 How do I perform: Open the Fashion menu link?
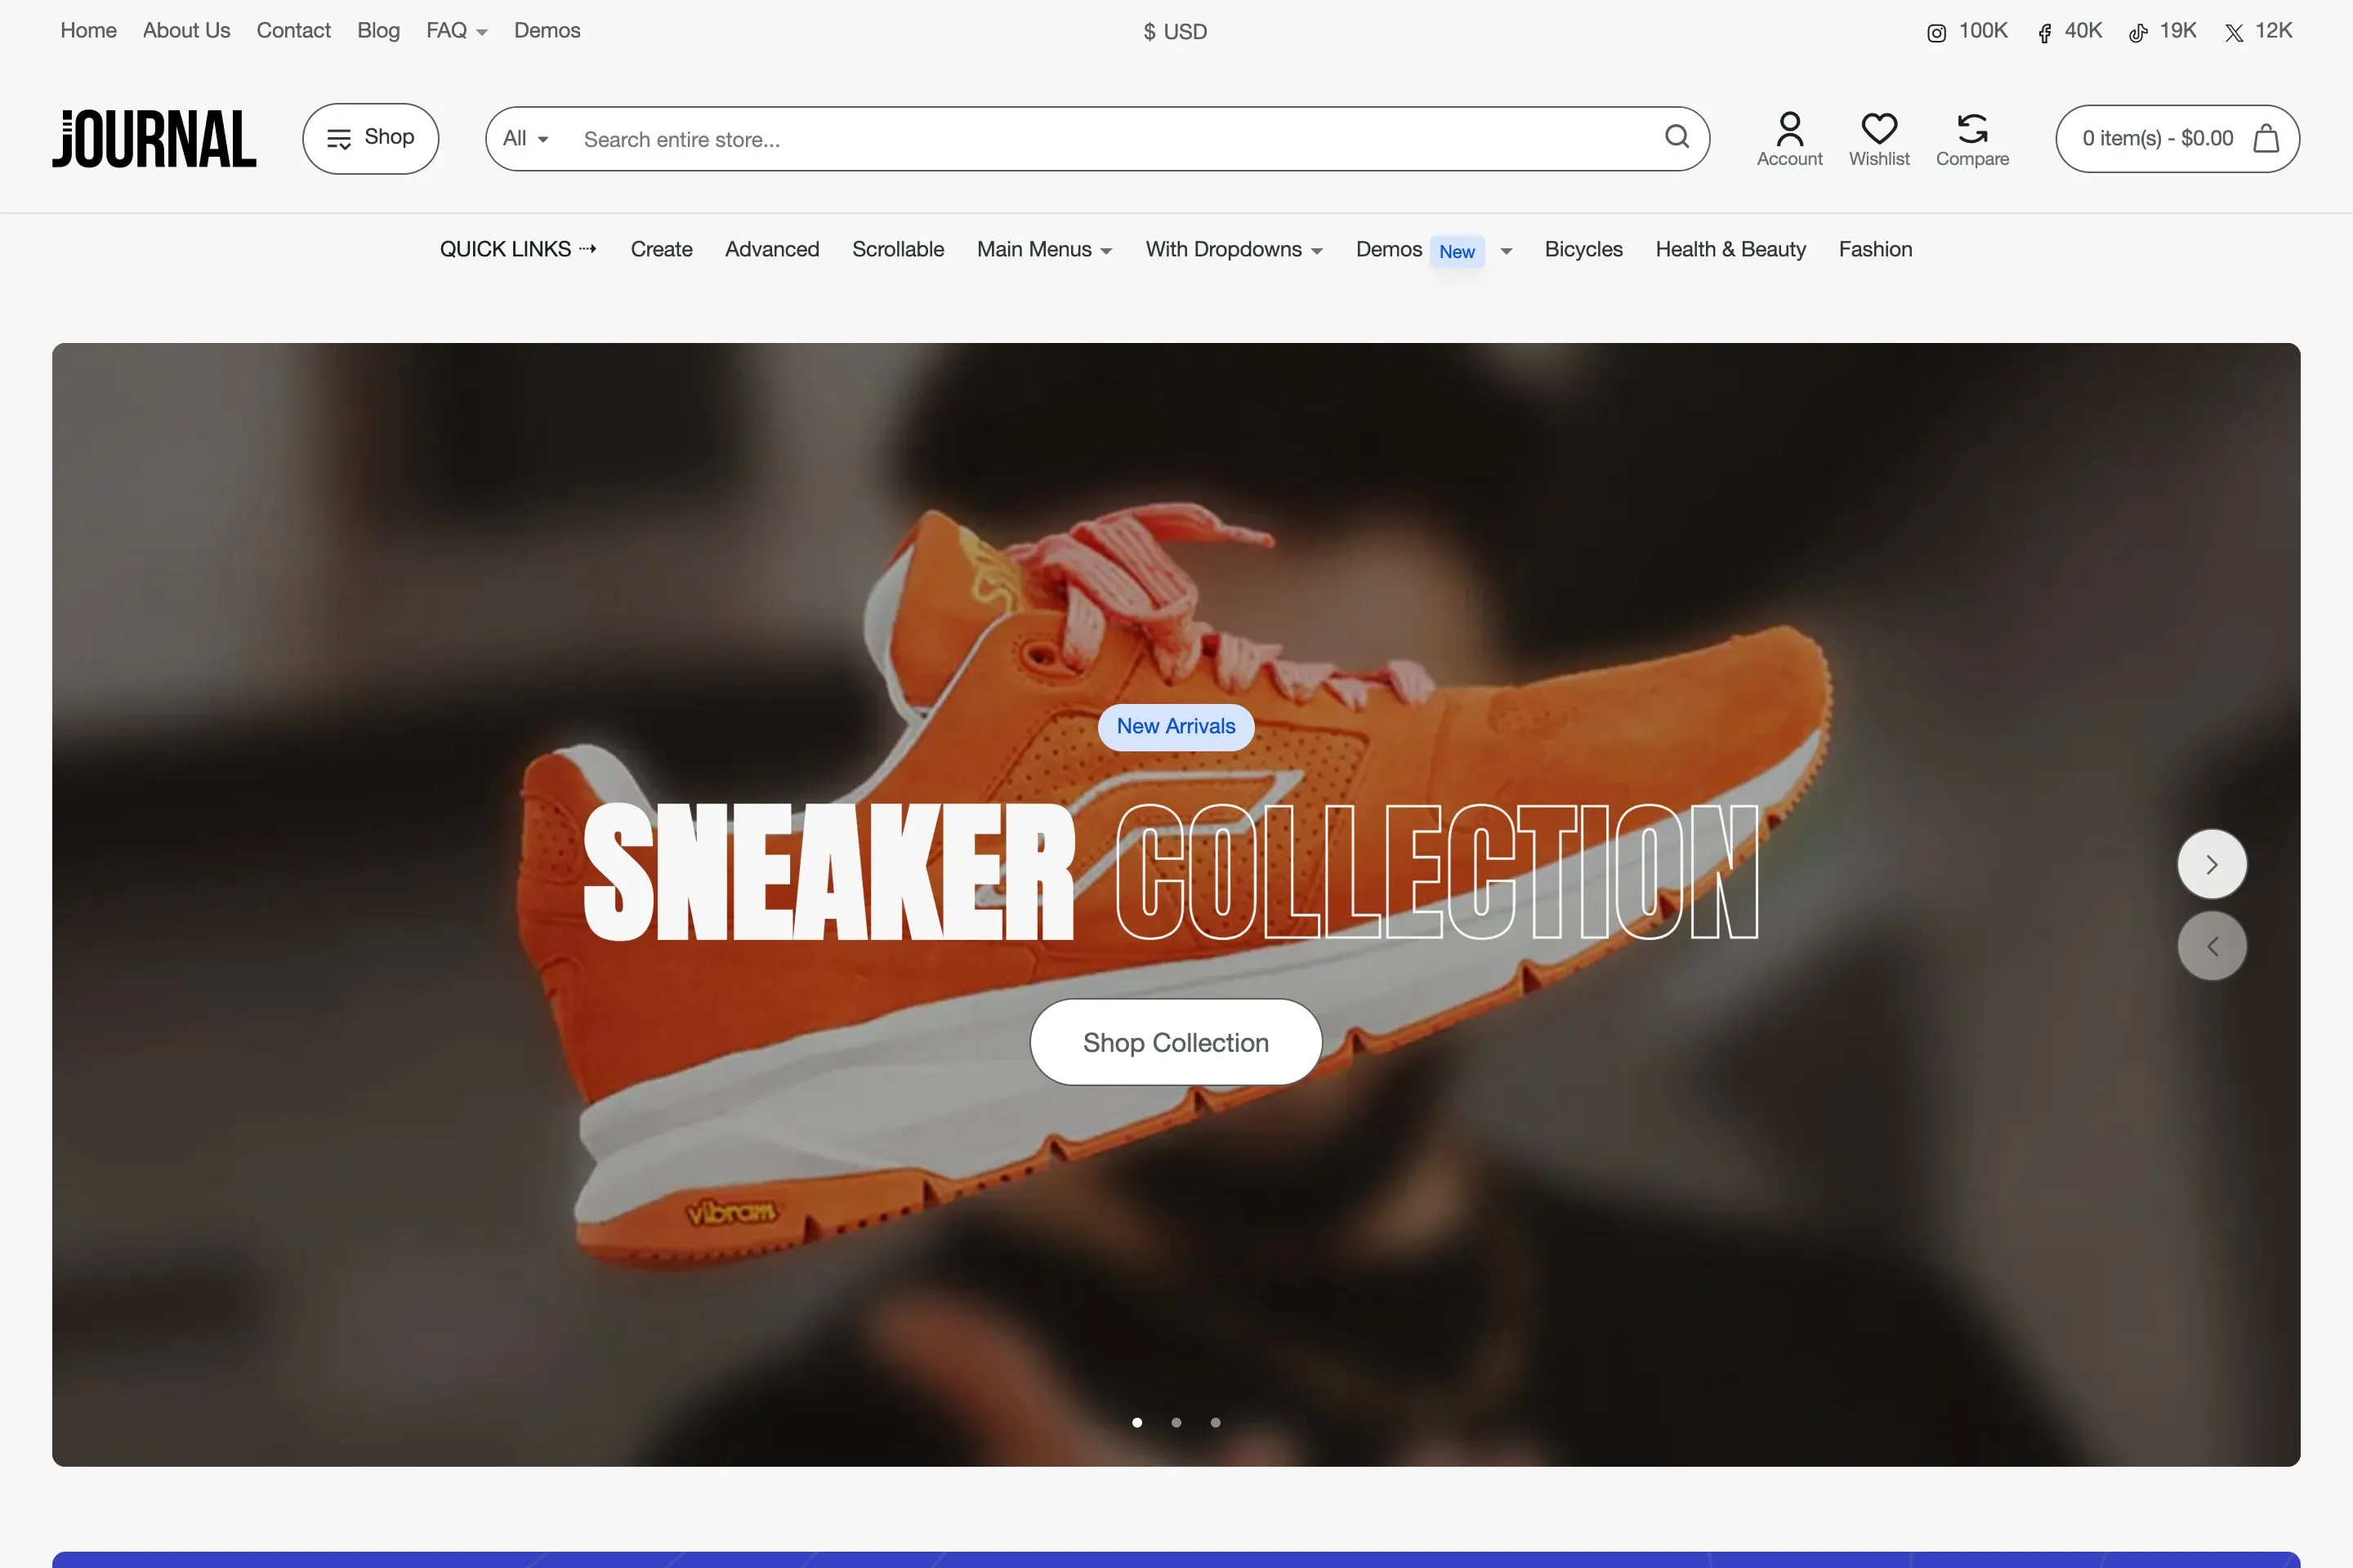click(x=1875, y=249)
